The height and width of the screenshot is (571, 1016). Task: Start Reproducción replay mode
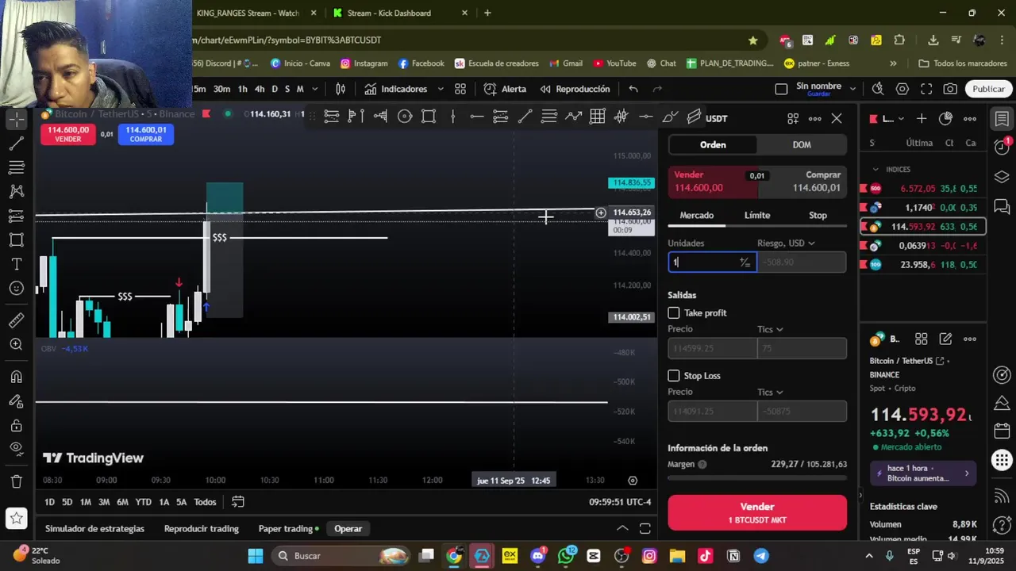coord(575,89)
